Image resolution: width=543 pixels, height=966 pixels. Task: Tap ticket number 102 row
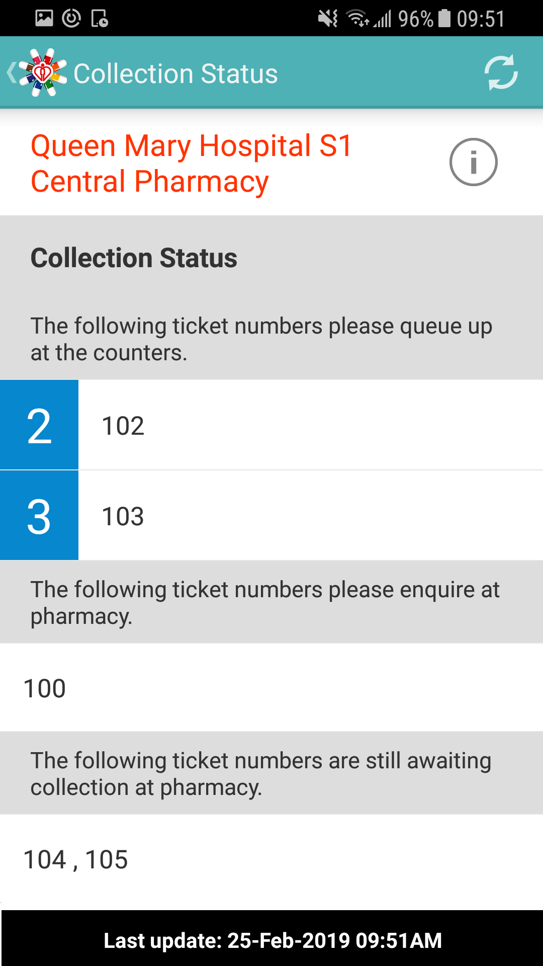click(x=310, y=425)
